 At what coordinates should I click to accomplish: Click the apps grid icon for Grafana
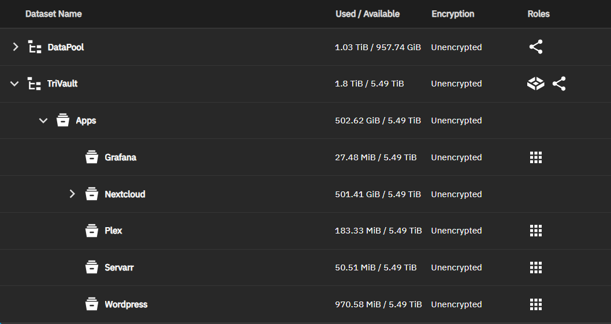(536, 157)
